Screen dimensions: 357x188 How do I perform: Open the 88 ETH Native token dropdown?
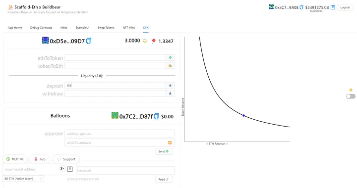[x=23, y=179]
